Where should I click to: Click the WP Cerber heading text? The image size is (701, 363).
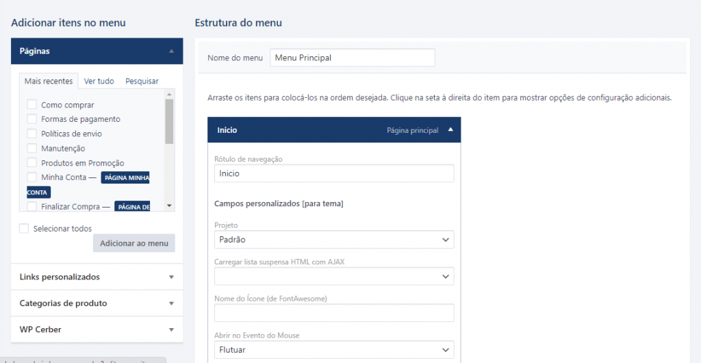click(40, 330)
